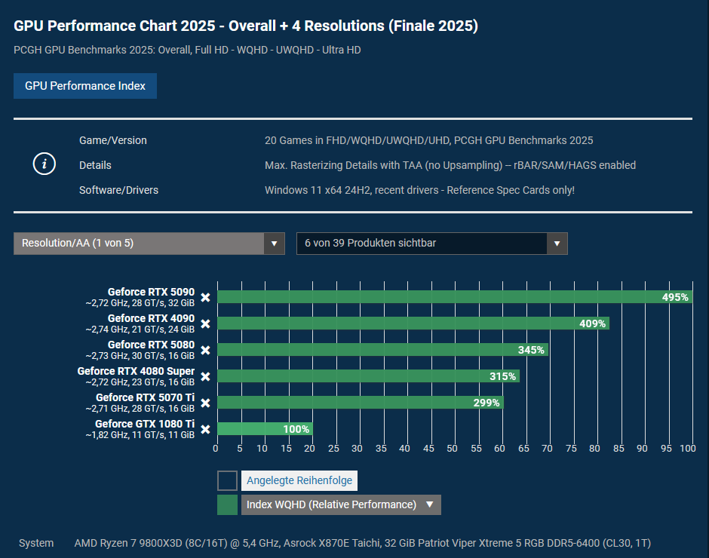Select the GPU Performance Index tab
Image resolution: width=709 pixels, height=558 pixels.
coord(85,86)
